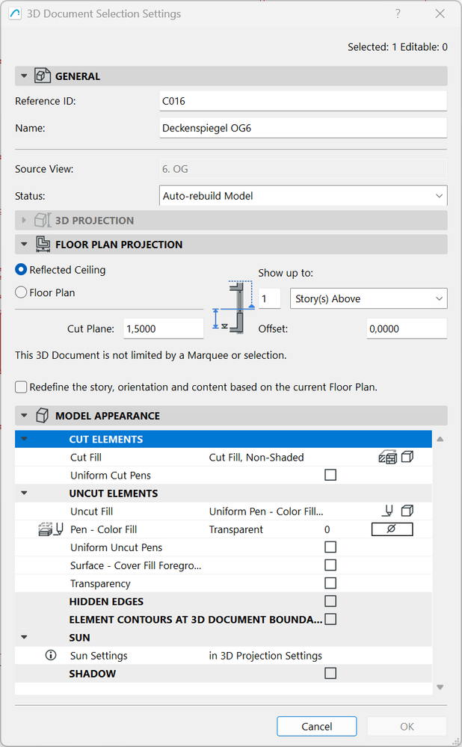Click the Uncut Fill row box icon
462x747 pixels.
407,511
